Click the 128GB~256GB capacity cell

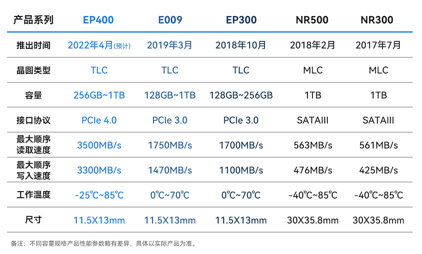(x=241, y=95)
